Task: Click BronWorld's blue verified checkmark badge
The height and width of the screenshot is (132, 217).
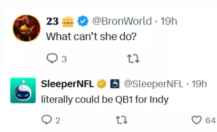Action: point(83,21)
